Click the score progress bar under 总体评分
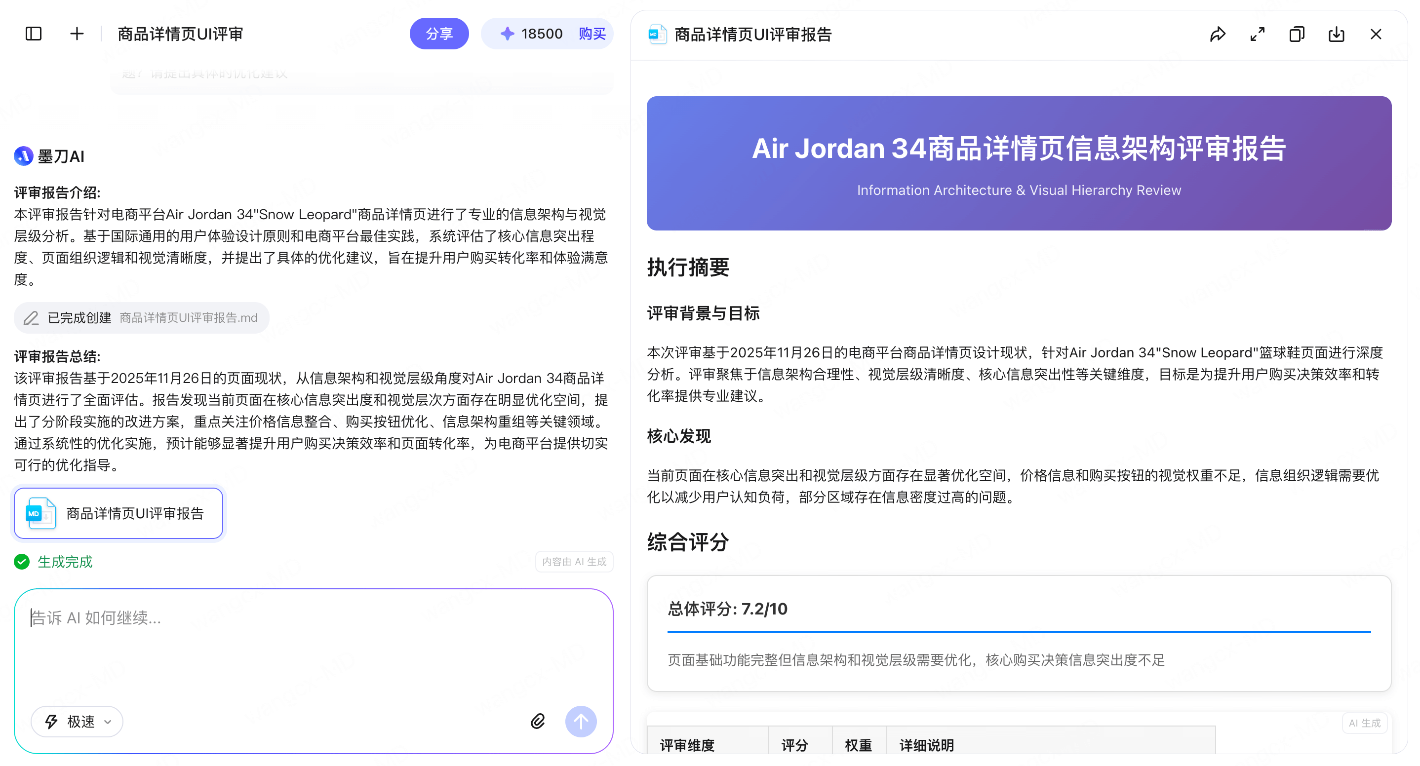This screenshot has height=766, width=1420. [x=1019, y=631]
